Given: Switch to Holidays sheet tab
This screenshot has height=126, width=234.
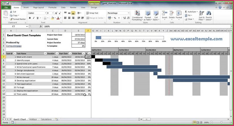Looking at the screenshot, I should point(33,119).
